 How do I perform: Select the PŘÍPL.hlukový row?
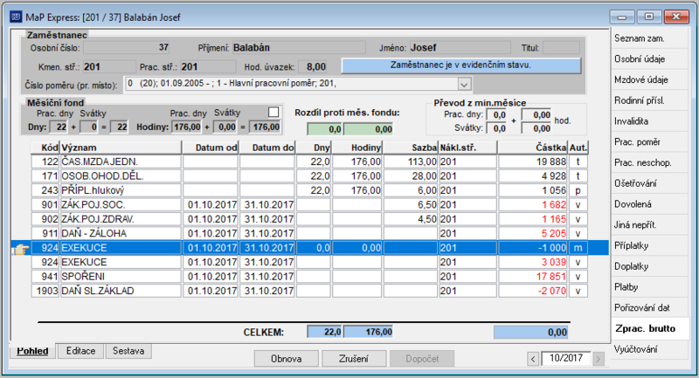click(309, 190)
